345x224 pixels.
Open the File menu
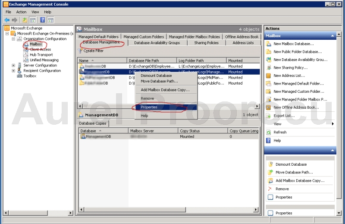[8, 12]
